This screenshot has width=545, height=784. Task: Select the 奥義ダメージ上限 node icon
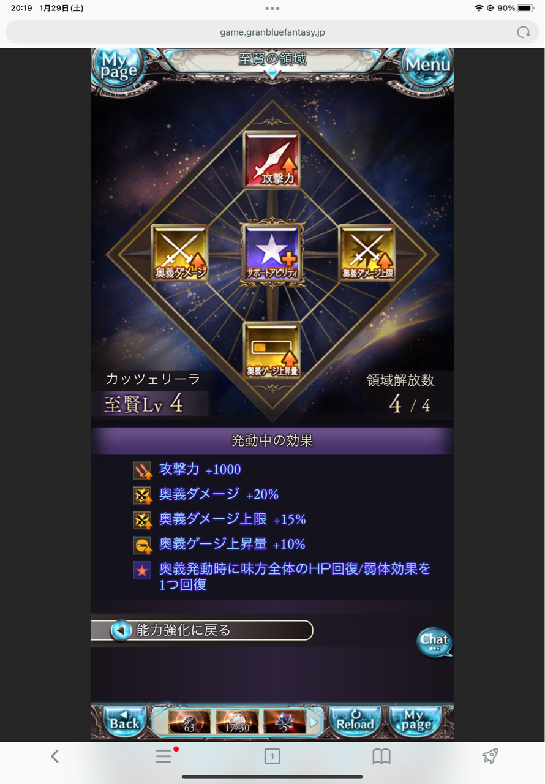[367, 253]
